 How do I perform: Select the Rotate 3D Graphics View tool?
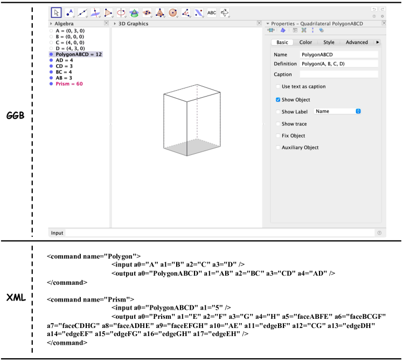tap(225, 12)
